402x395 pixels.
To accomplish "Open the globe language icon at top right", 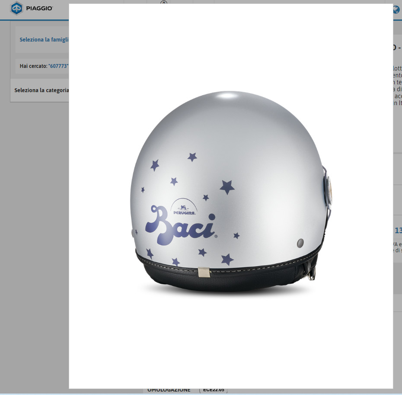I will point(396,10).
